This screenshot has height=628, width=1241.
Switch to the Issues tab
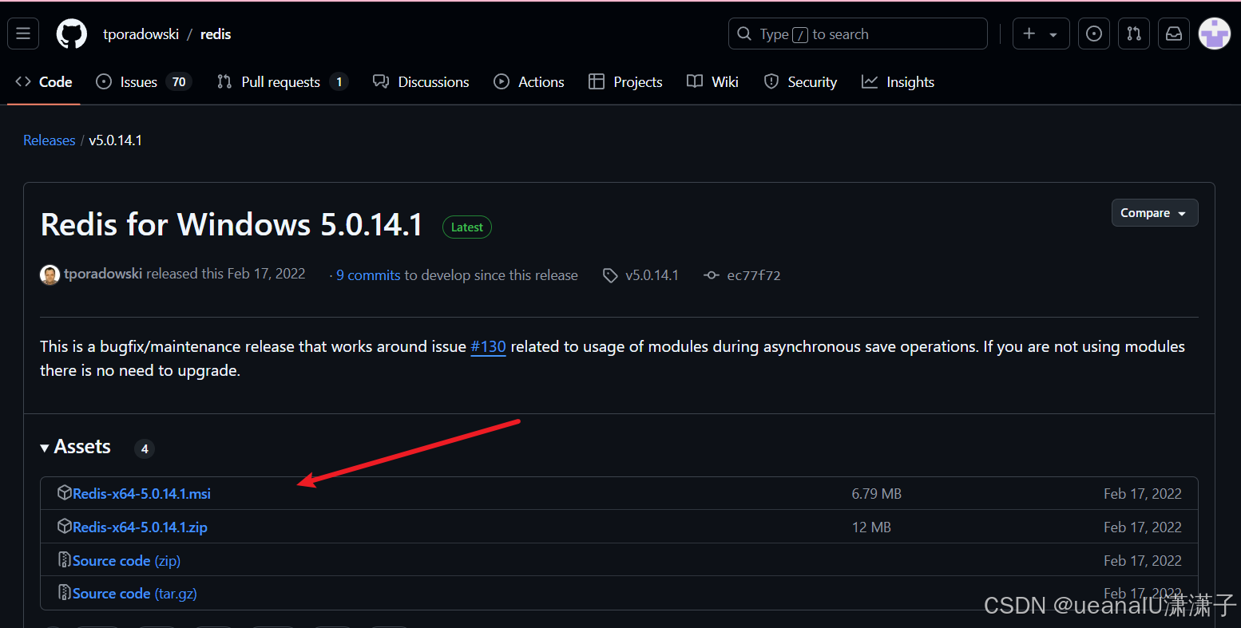[x=144, y=81]
